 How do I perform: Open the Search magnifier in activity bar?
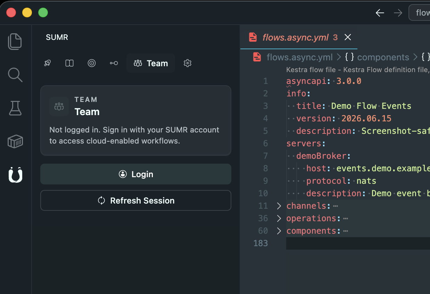(15, 75)
